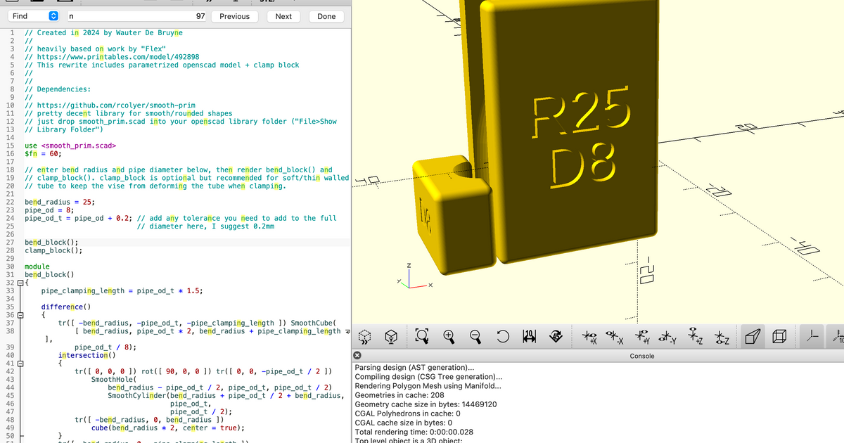Set camera to +X view
Screen dimensions: 844x443
[x=589, y=336]
